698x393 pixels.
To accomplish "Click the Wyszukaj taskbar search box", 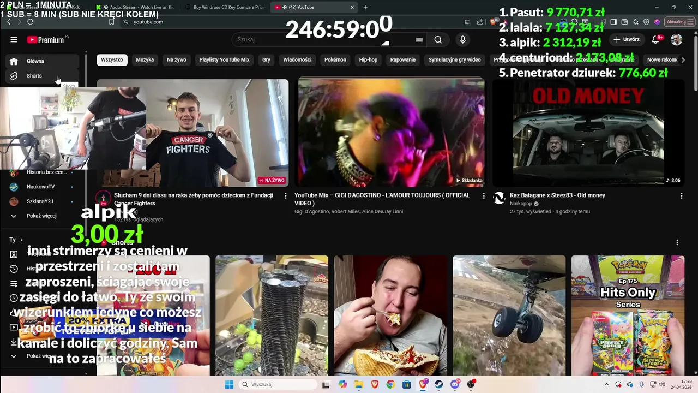I will (277, 384).
